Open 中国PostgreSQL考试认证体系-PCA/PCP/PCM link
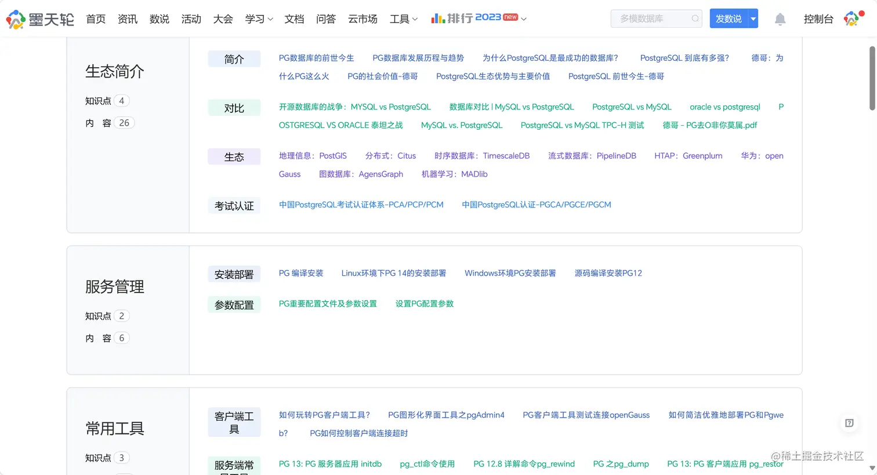The width and height of the screenshot is (877, 475). [361, 204]
